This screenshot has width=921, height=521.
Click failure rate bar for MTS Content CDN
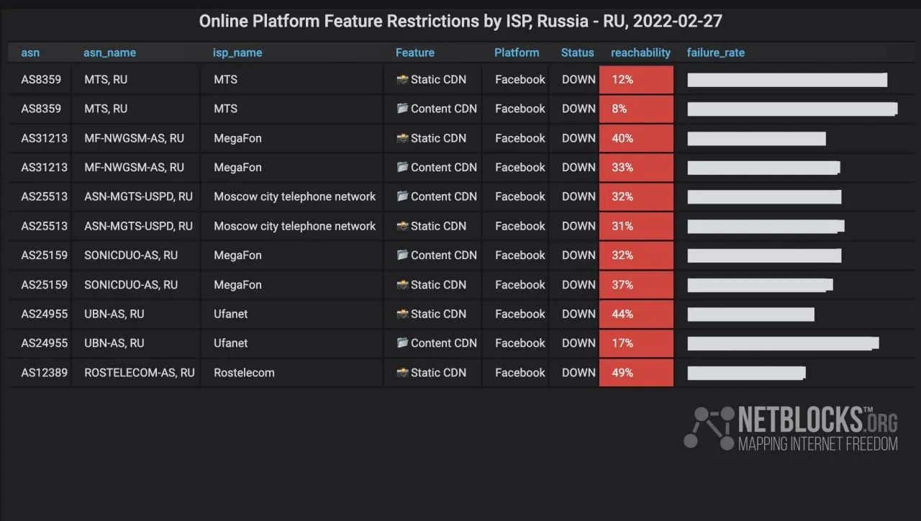792,109
